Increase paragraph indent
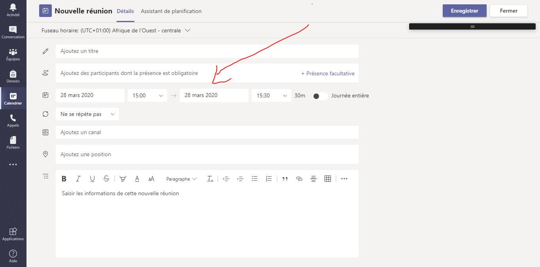 point(240,179)
